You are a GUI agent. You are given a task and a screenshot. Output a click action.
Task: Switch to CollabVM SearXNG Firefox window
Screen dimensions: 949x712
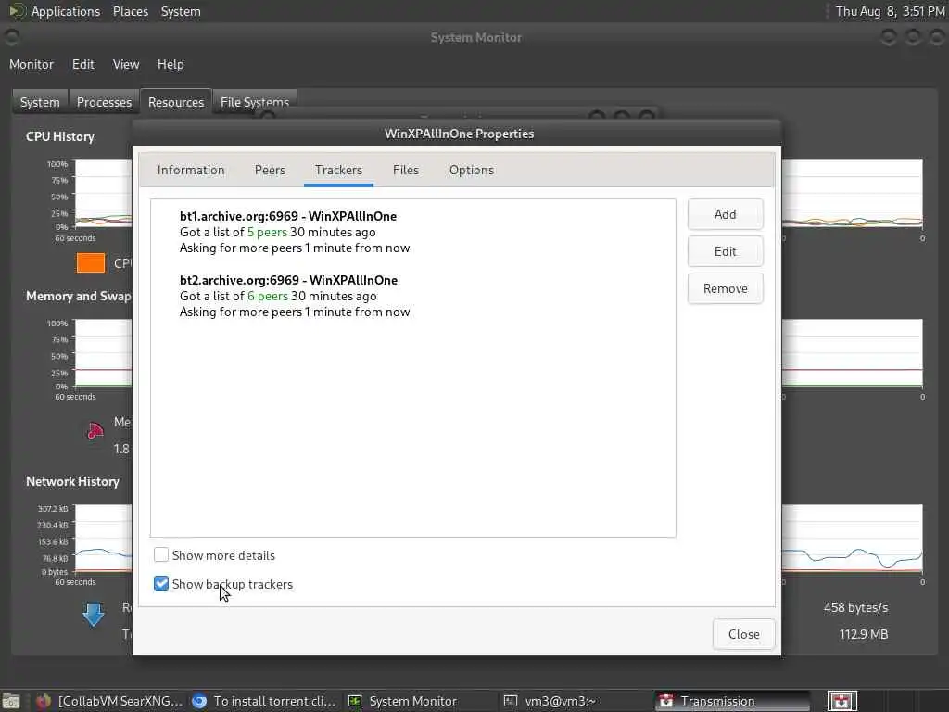tap(109, 701)
